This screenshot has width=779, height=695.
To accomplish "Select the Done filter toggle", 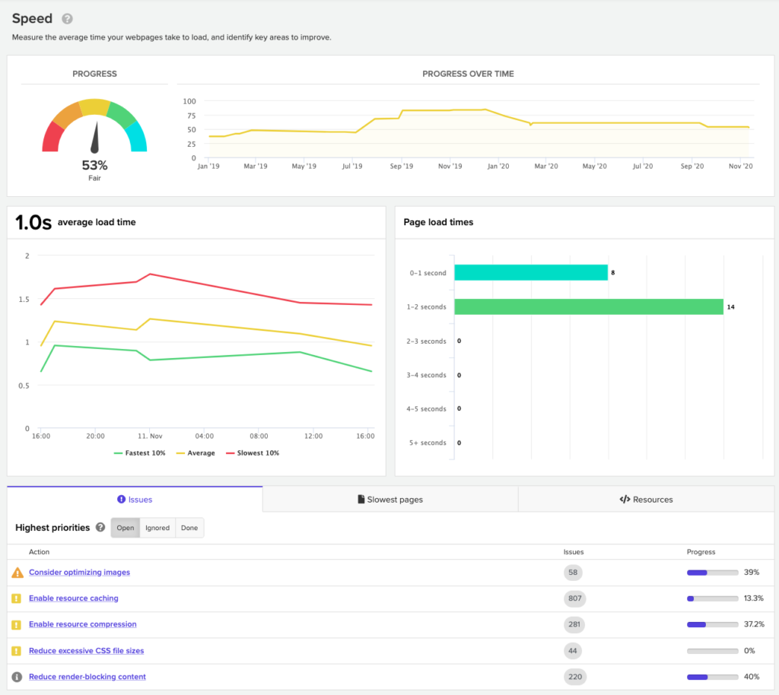I will click(x=189, y=528).
